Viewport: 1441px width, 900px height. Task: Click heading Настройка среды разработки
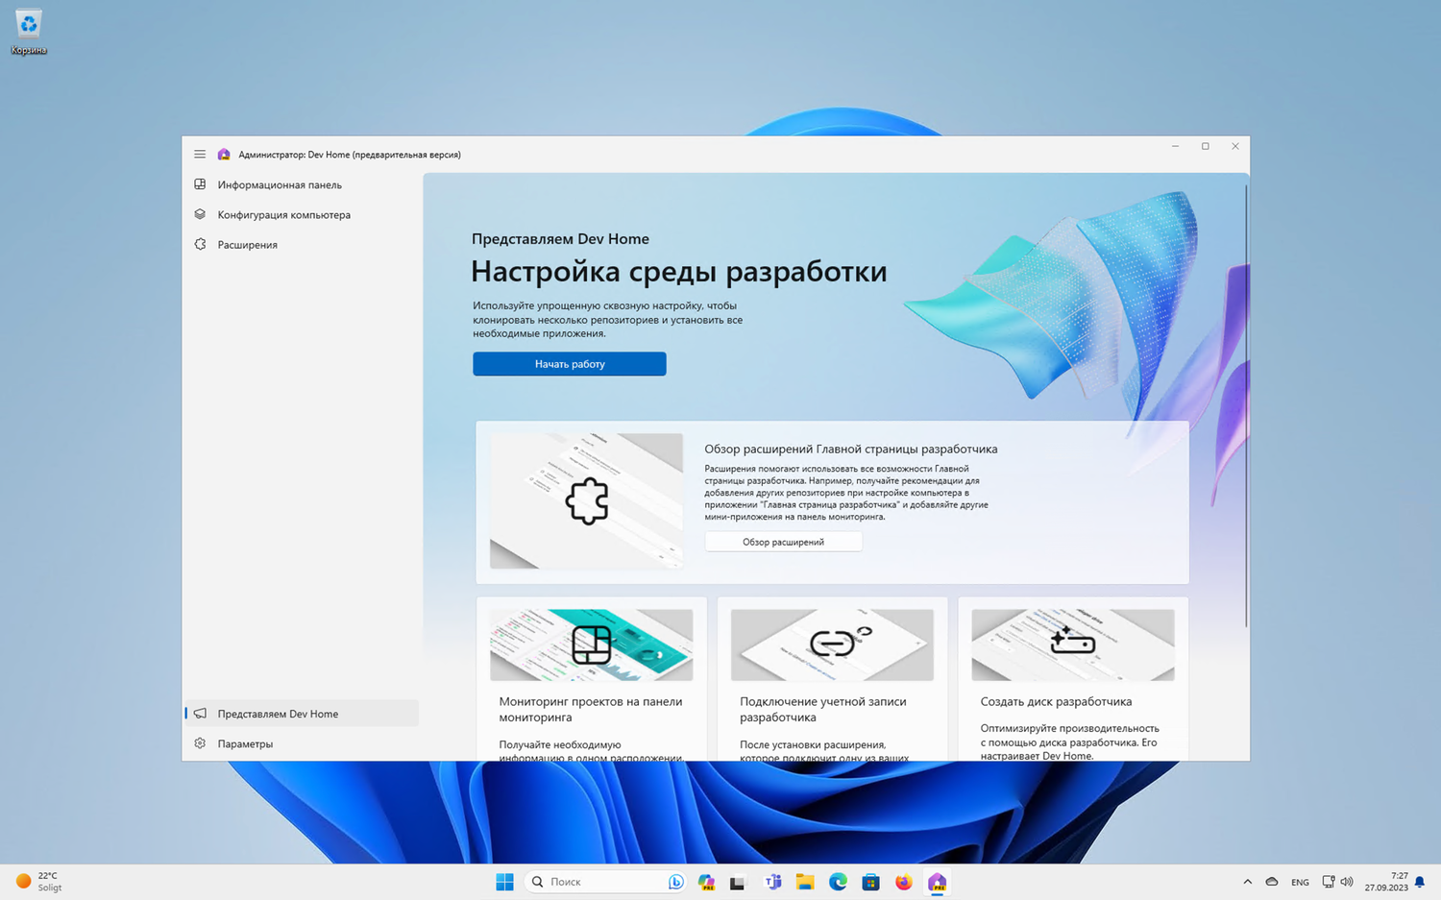[678, 272]
